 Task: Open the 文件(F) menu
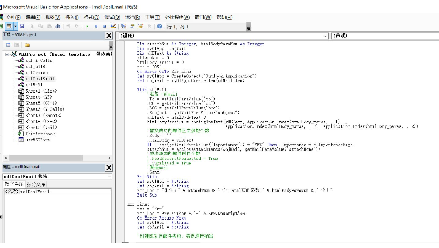(x=13, y=18)
